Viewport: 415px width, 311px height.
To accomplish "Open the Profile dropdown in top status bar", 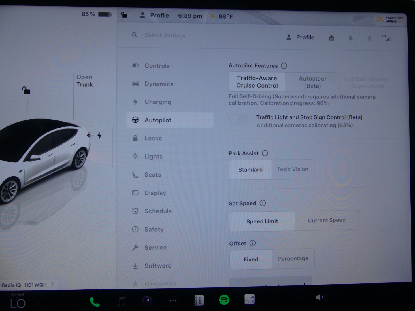I will [x=154, y=16].
